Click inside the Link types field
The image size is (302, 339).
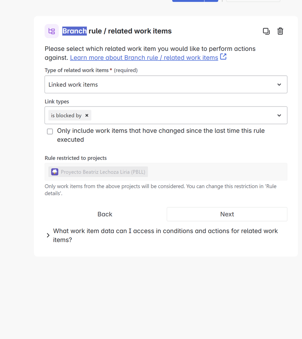[166, 115]
